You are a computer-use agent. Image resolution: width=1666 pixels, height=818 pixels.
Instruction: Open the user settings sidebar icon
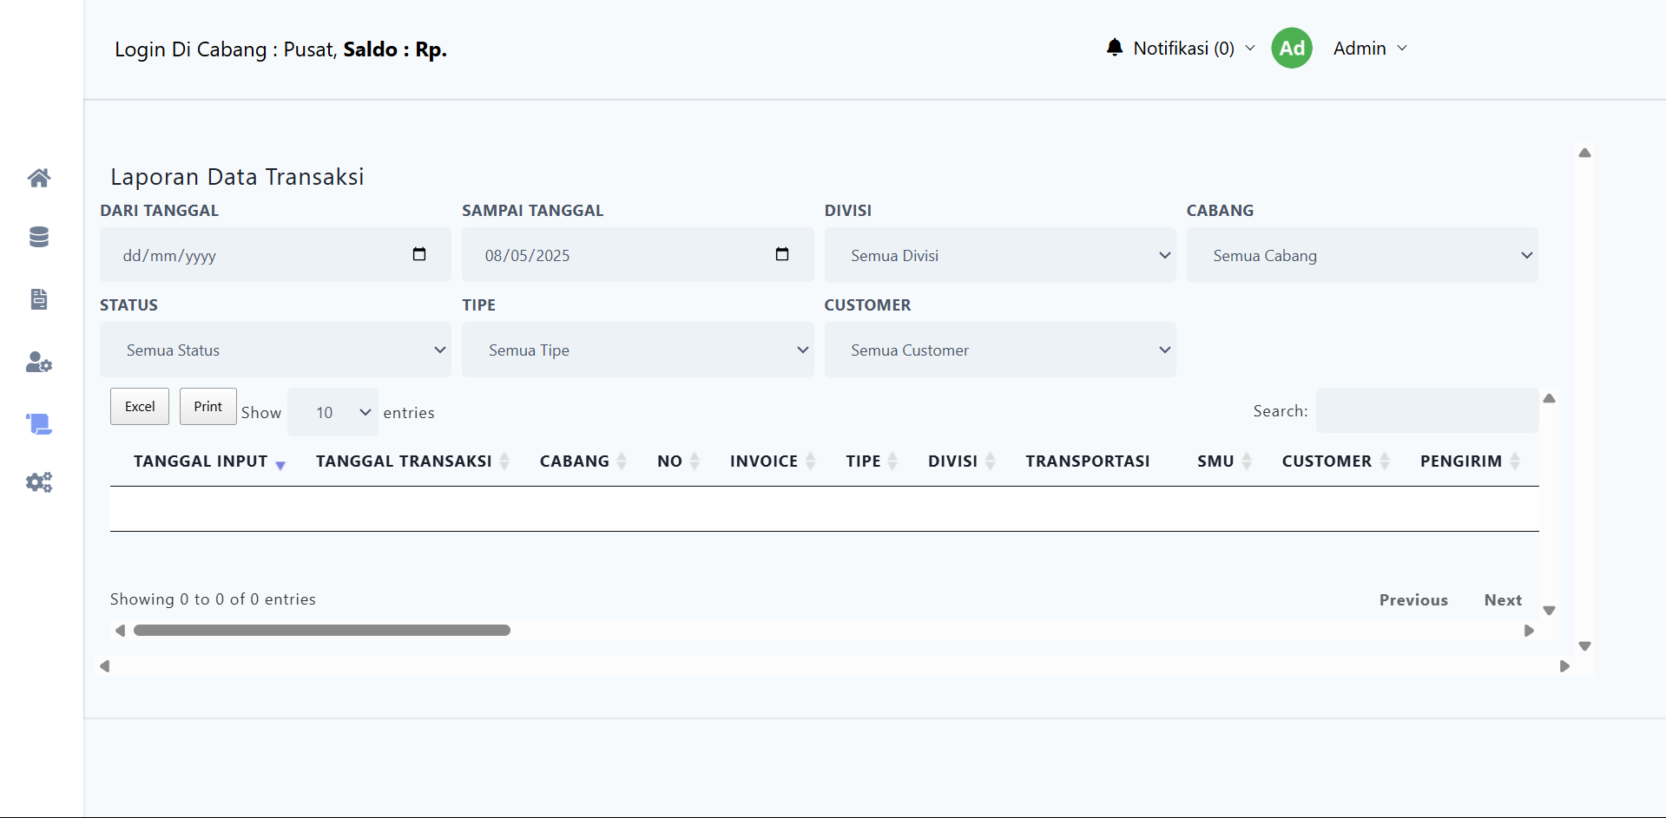coord(39,362)
